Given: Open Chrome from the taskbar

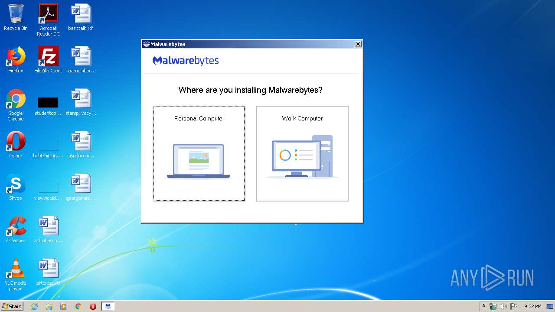Looking at the screenshot, I should (x=78, y=306).
